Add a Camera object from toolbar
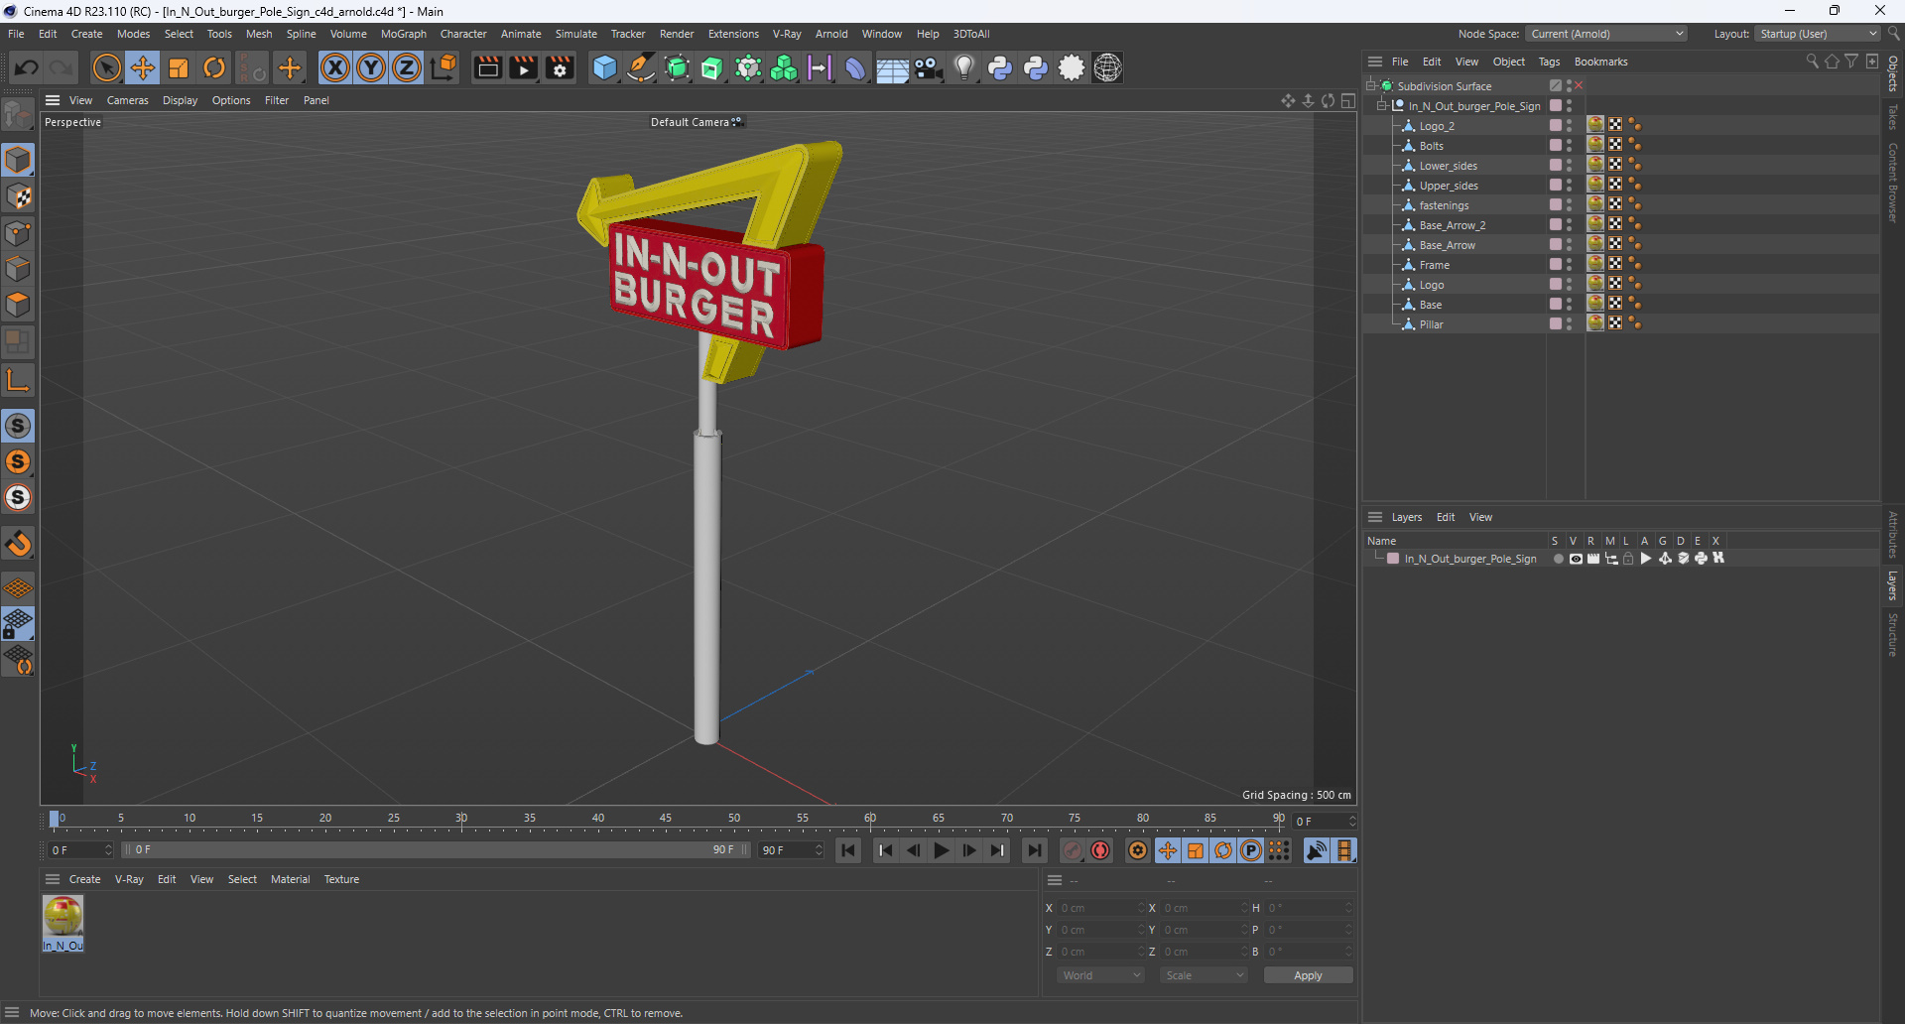 pyautogui.click(x=929, y=67)
